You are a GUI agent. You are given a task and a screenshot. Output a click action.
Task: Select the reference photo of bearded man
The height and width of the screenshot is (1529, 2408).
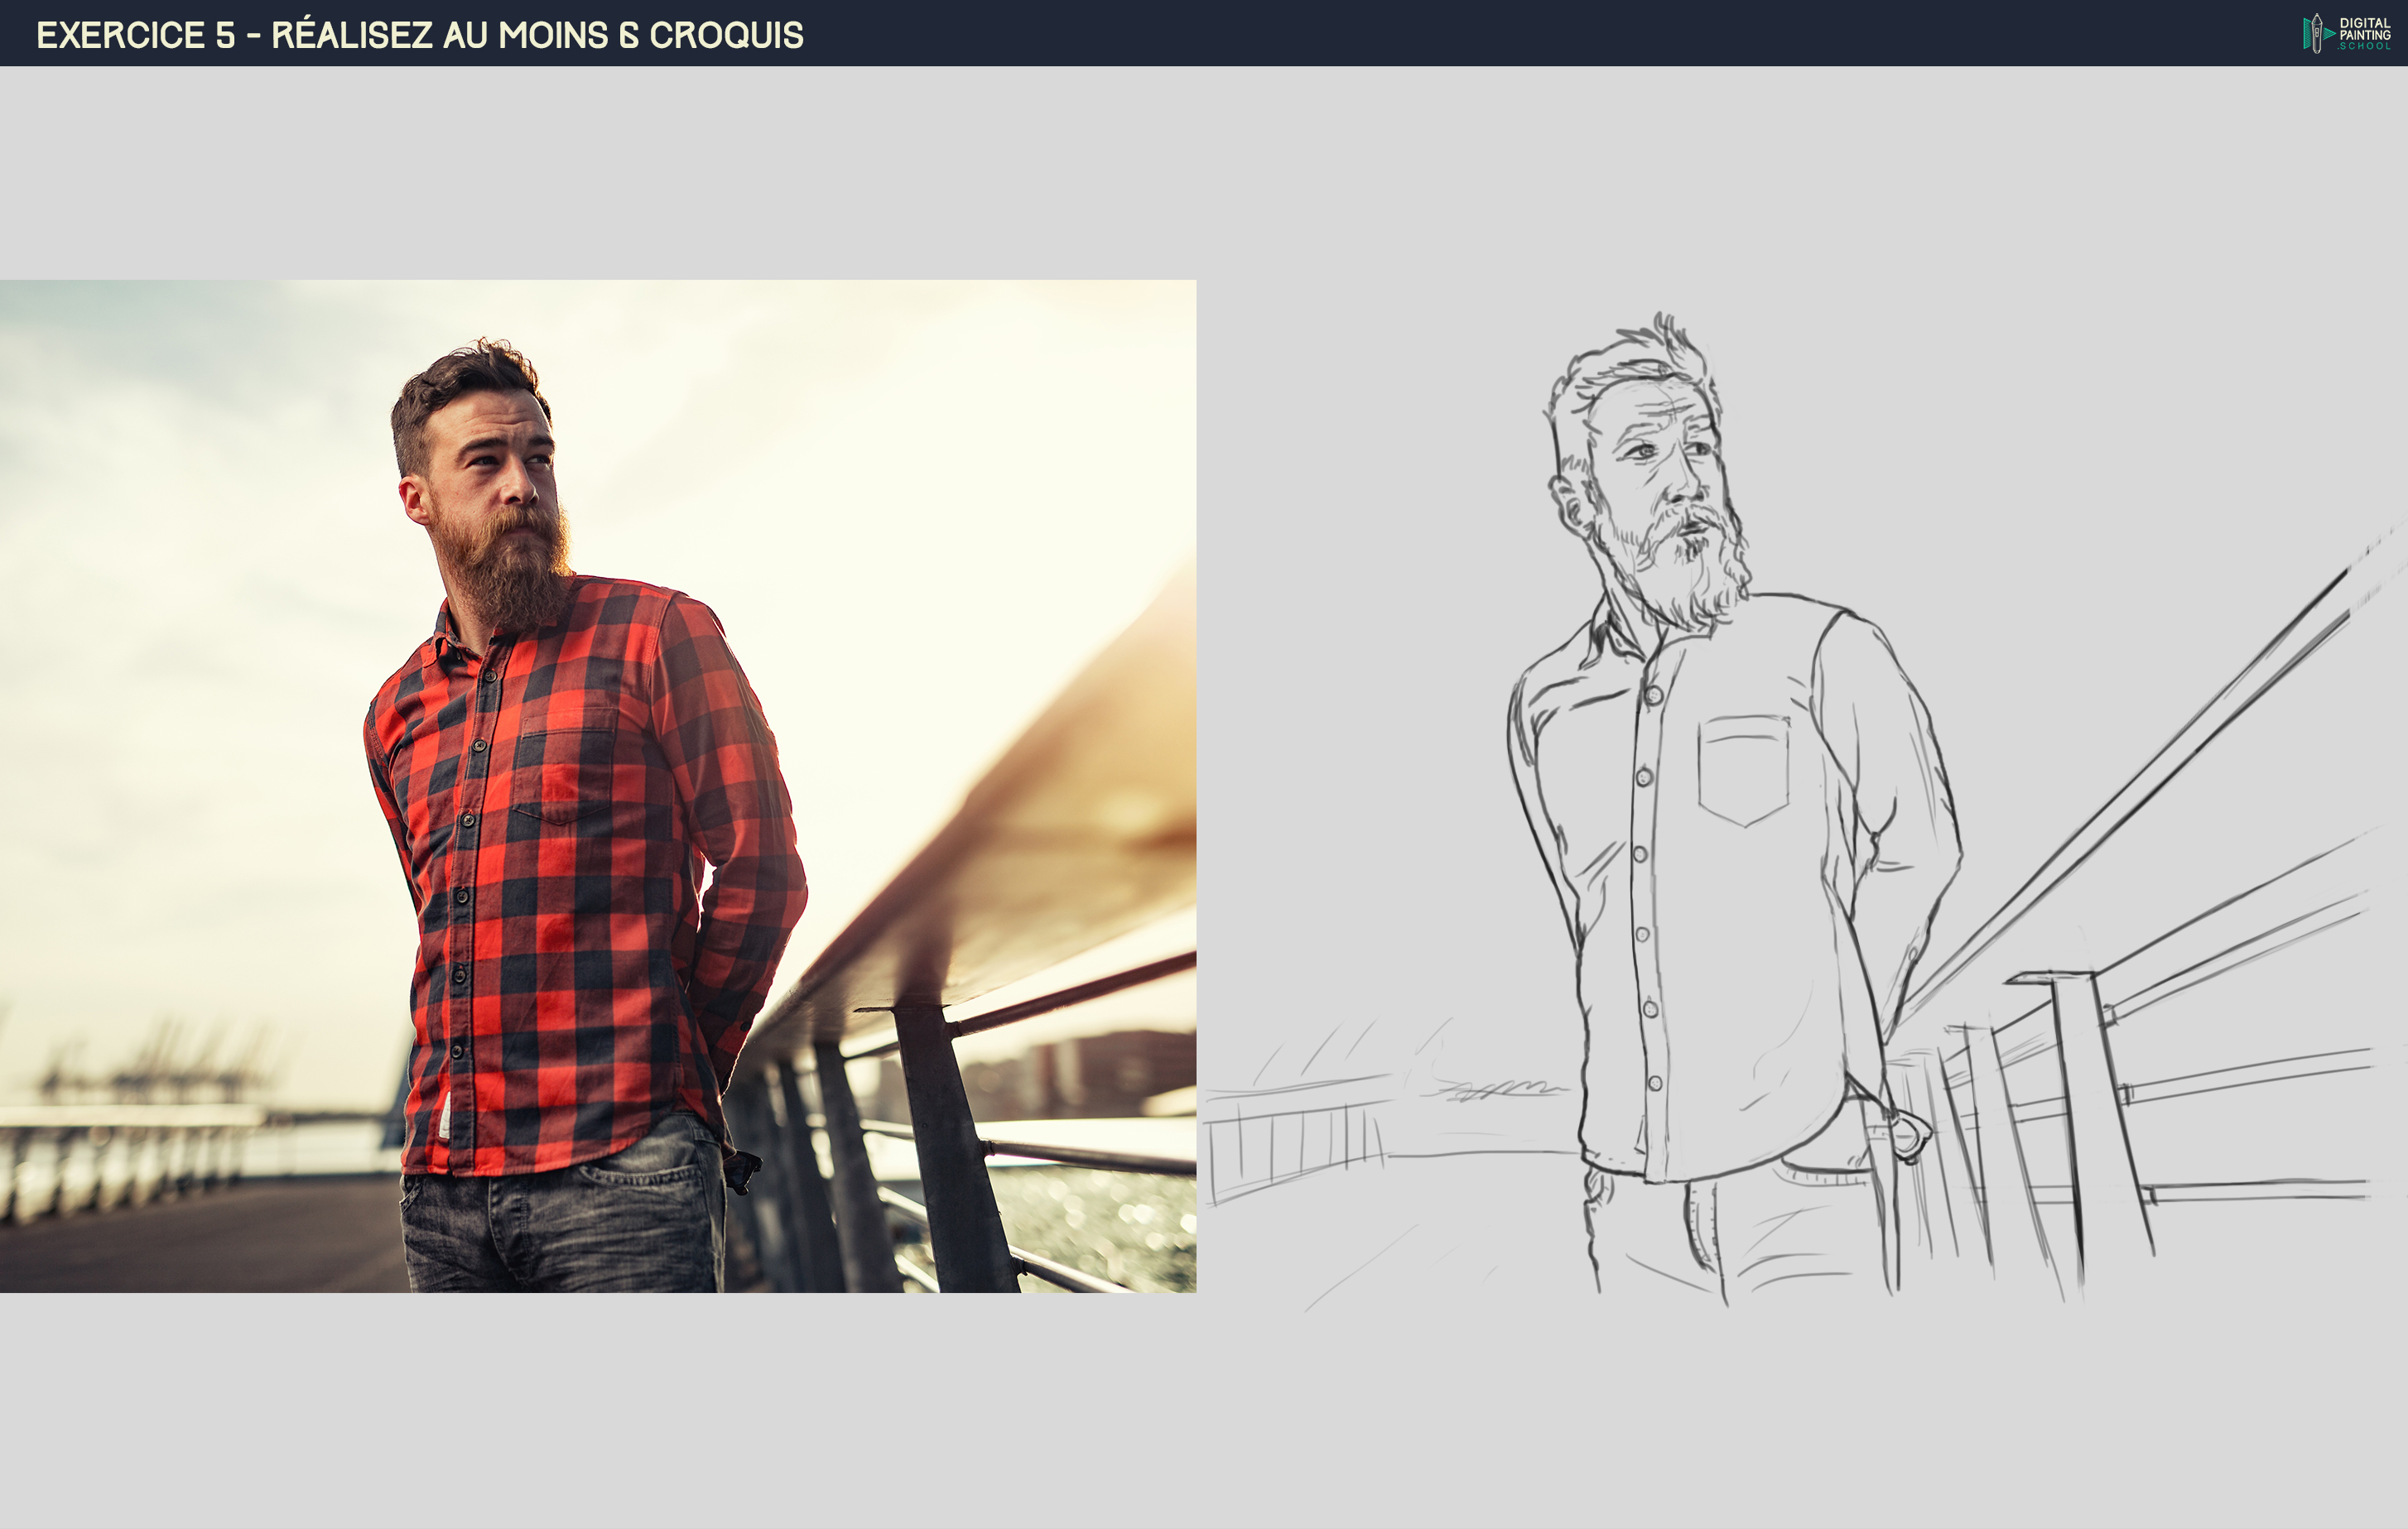coord(598,786)
